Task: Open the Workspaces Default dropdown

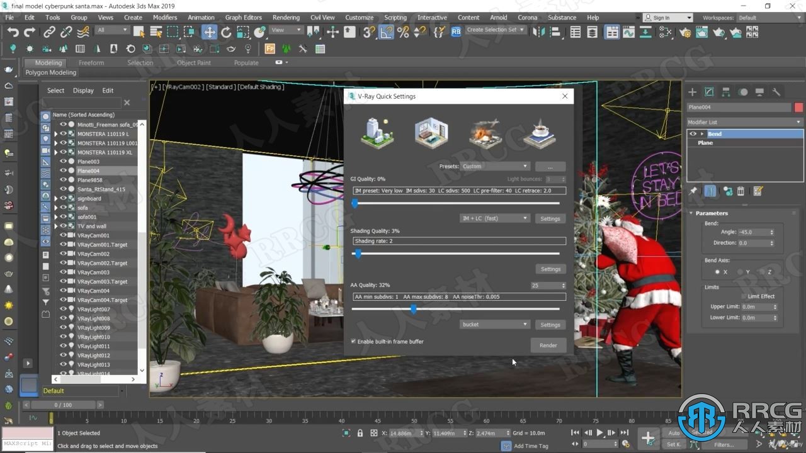Action: coord(768,18)
